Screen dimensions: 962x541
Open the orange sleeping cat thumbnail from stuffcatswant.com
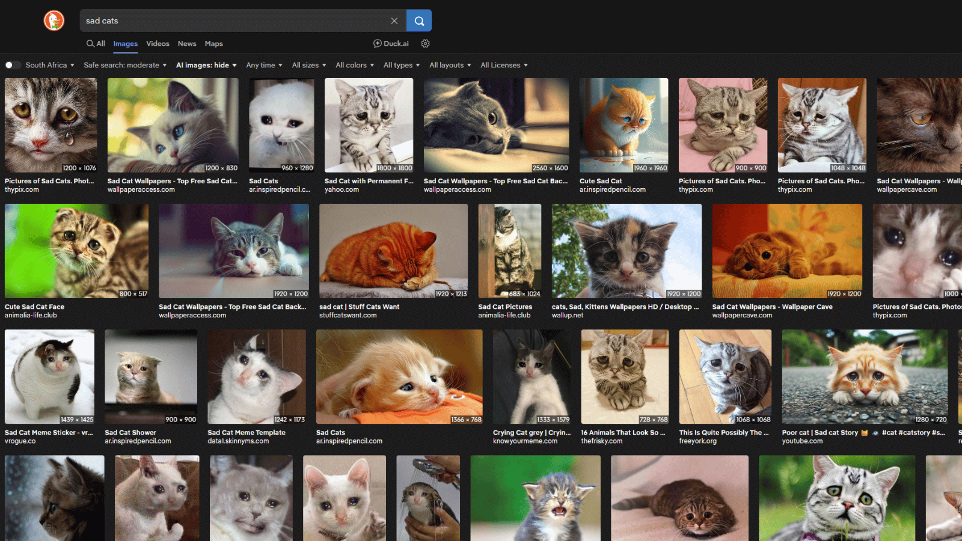(393, 251)
